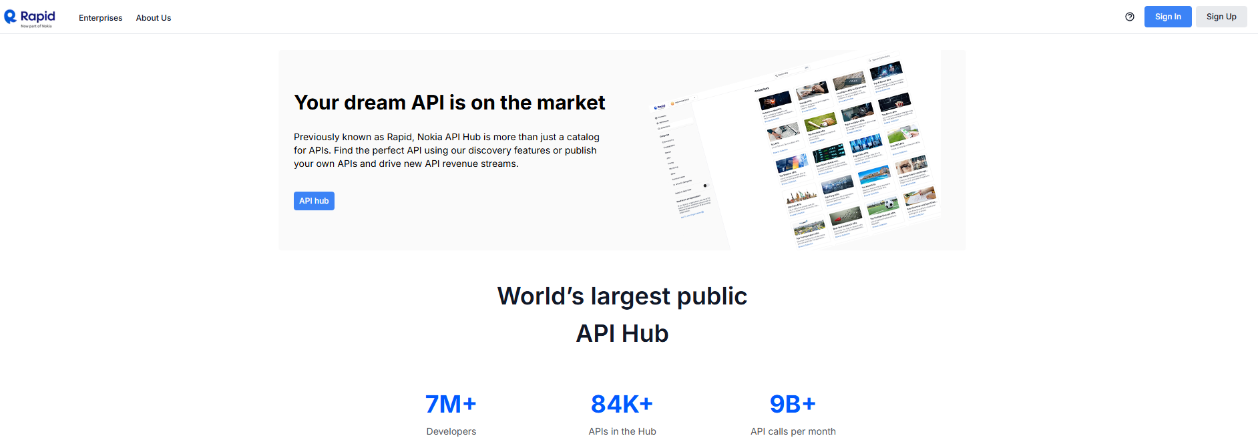
Task: Click the stock ticker thumbnail in preview
Action: click(829, 154)
